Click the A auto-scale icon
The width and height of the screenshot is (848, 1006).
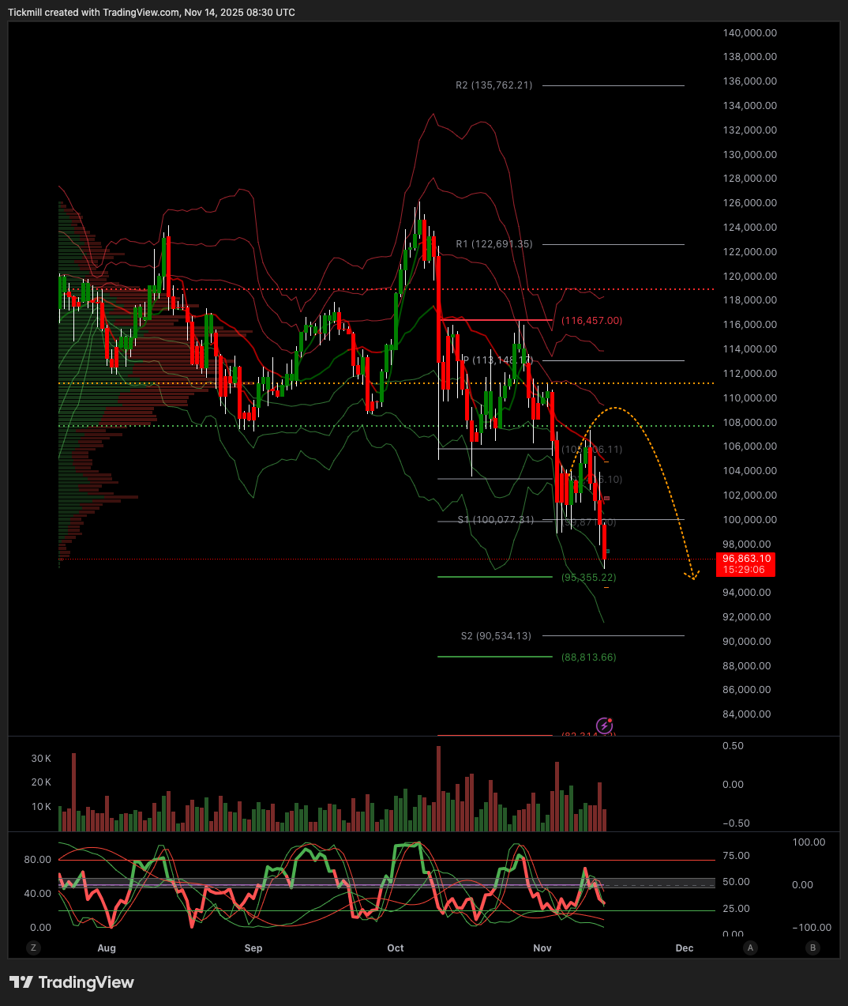pos(750,948)
